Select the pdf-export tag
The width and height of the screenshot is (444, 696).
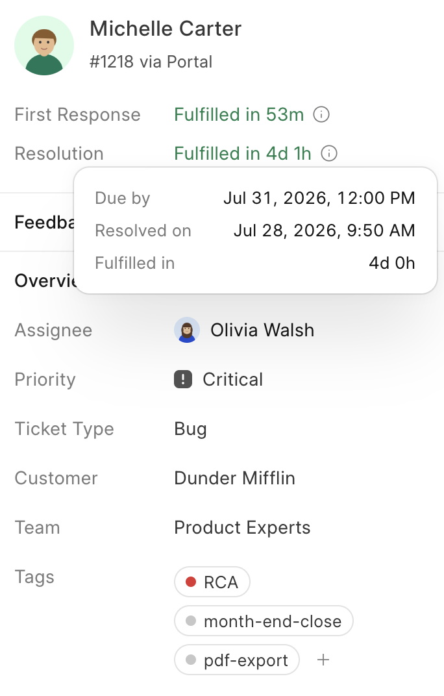click(x=237, y=660)
